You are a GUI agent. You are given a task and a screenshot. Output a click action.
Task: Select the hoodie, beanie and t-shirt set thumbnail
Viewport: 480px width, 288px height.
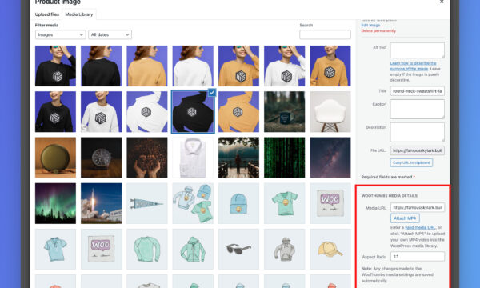click(193, 203)
